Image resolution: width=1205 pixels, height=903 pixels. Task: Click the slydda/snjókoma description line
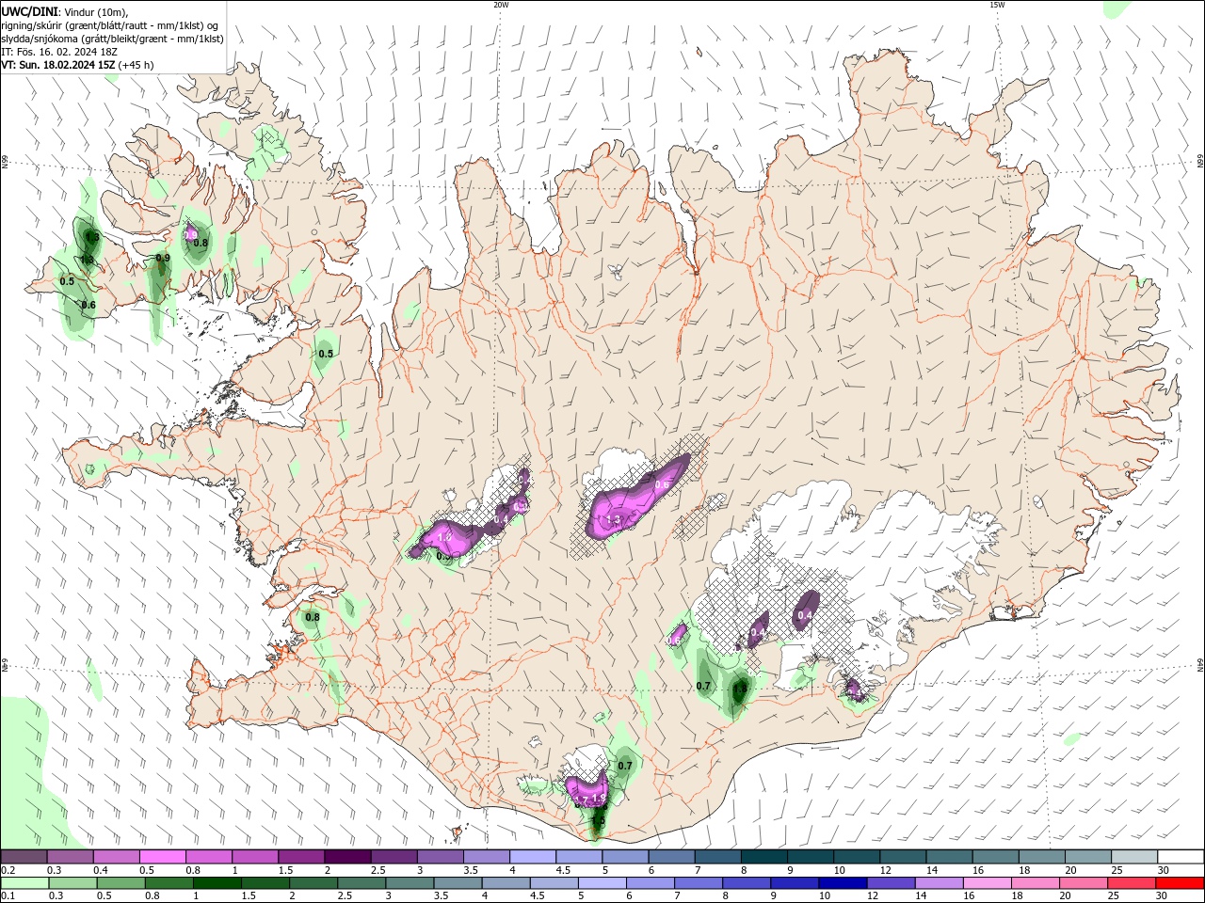pos(112,39)
